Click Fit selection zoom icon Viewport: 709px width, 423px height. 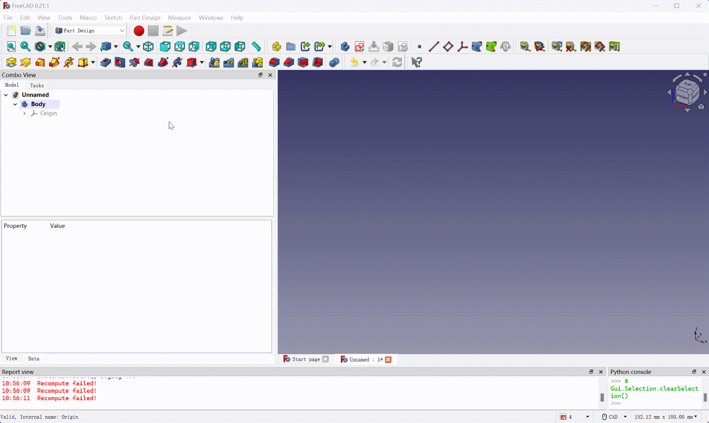25,47
